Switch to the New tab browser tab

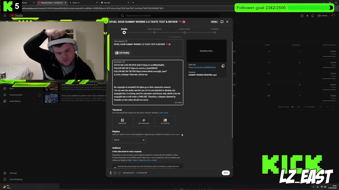pyautogui.click(x=115, y=3)
